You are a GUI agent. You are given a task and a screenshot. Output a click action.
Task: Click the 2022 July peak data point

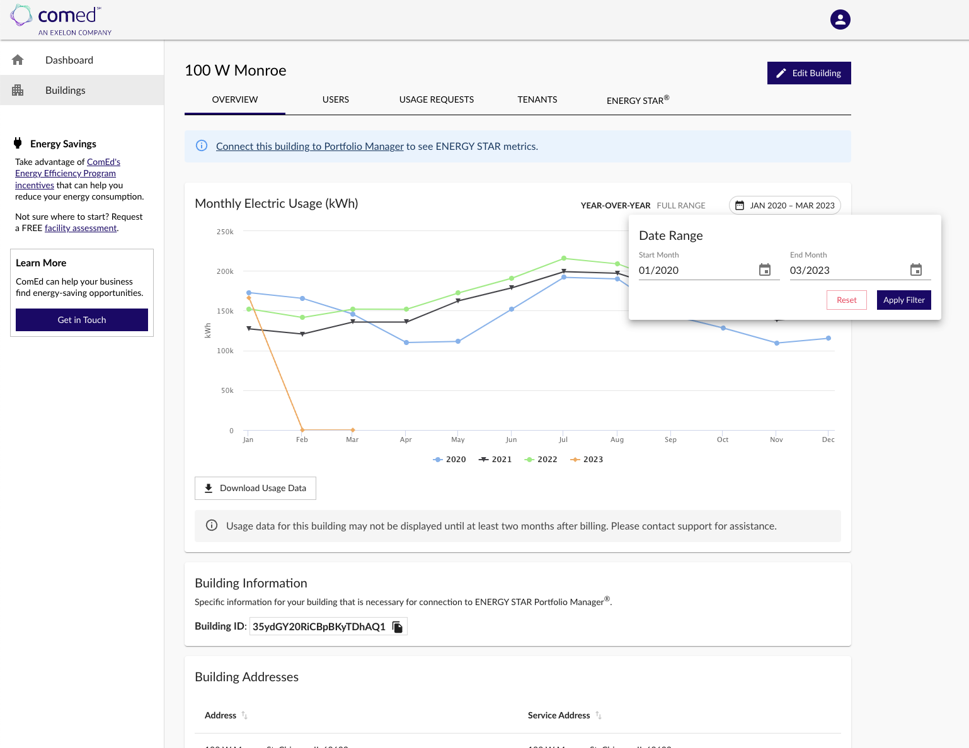[564, 258]
